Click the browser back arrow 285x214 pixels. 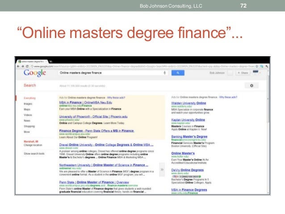tap(18, 67)
